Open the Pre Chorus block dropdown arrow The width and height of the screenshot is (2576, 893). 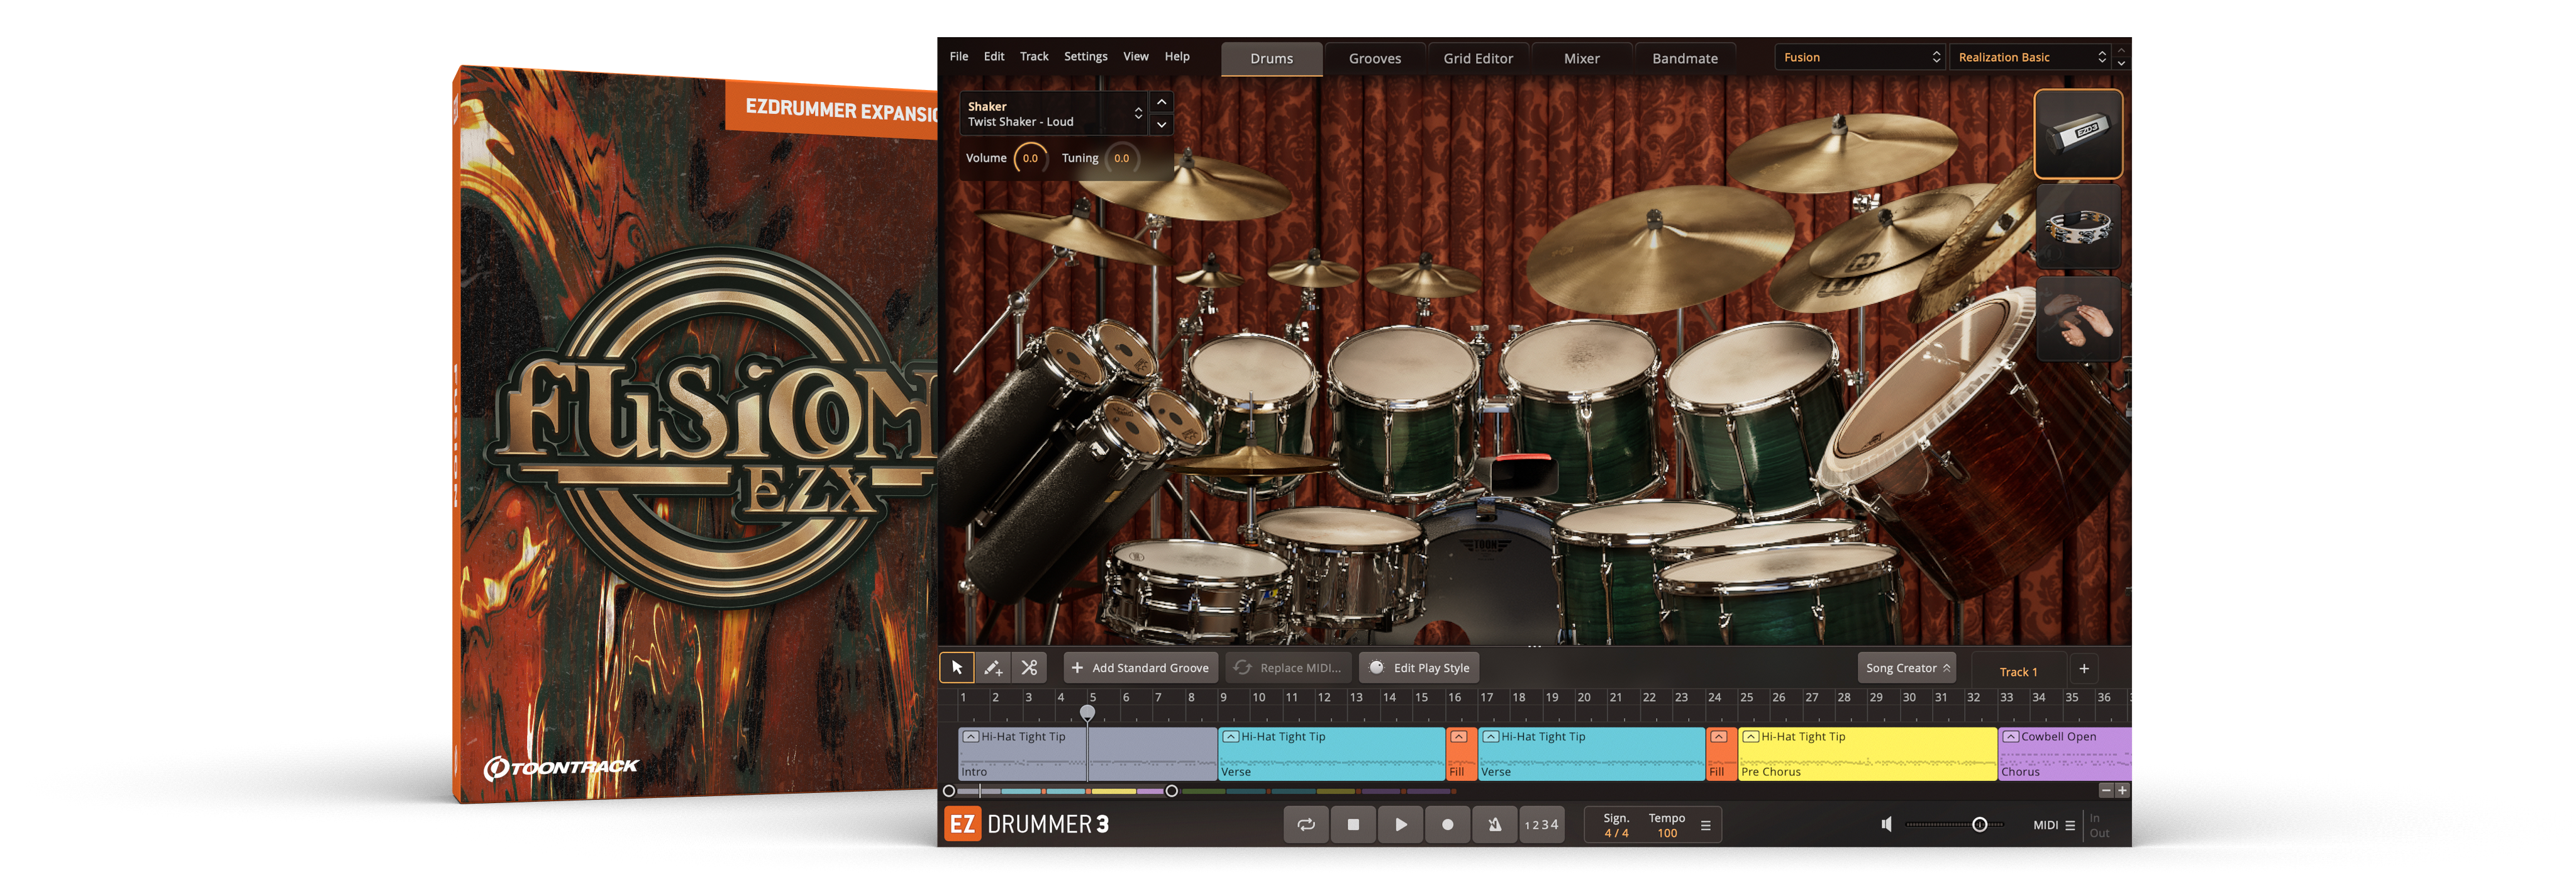(1750, 737)
